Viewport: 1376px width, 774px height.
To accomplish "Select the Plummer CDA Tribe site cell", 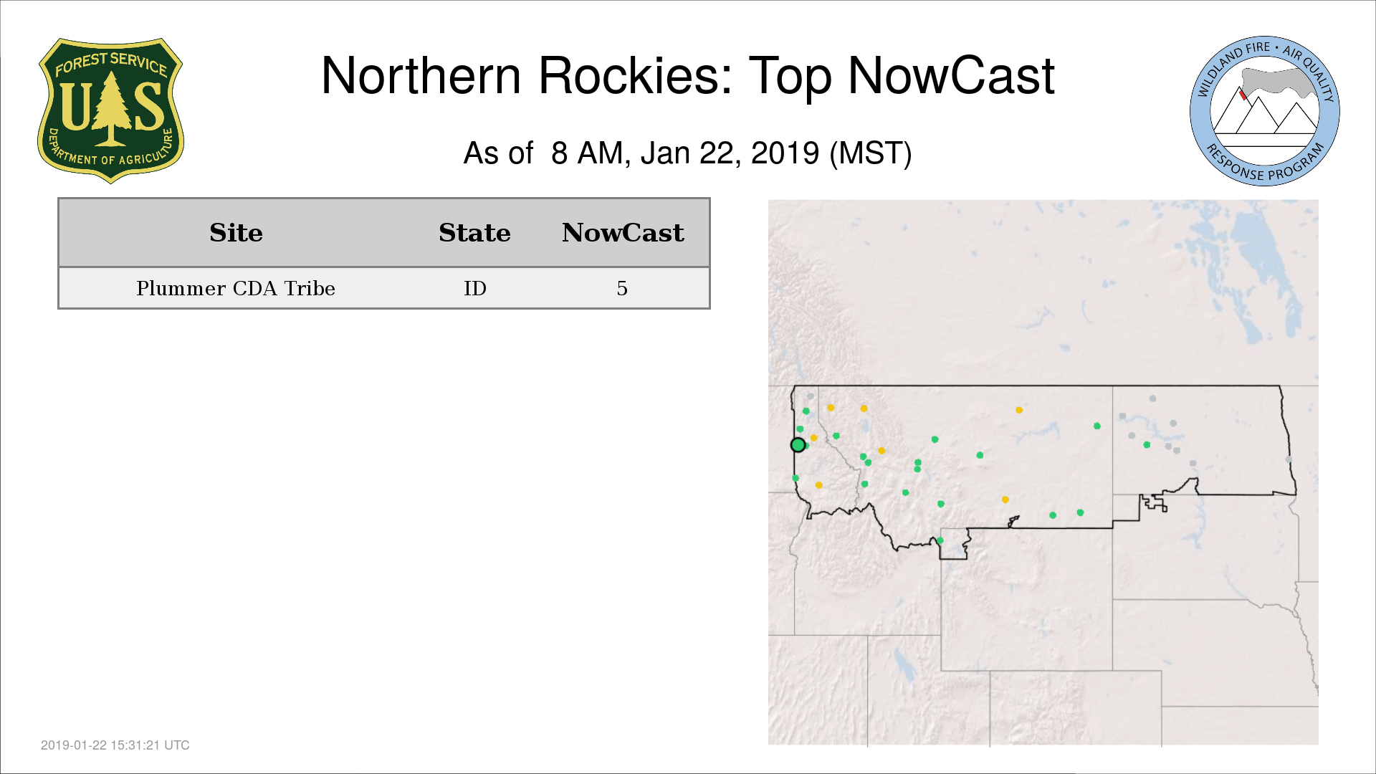I will click(x=236, y=288).
